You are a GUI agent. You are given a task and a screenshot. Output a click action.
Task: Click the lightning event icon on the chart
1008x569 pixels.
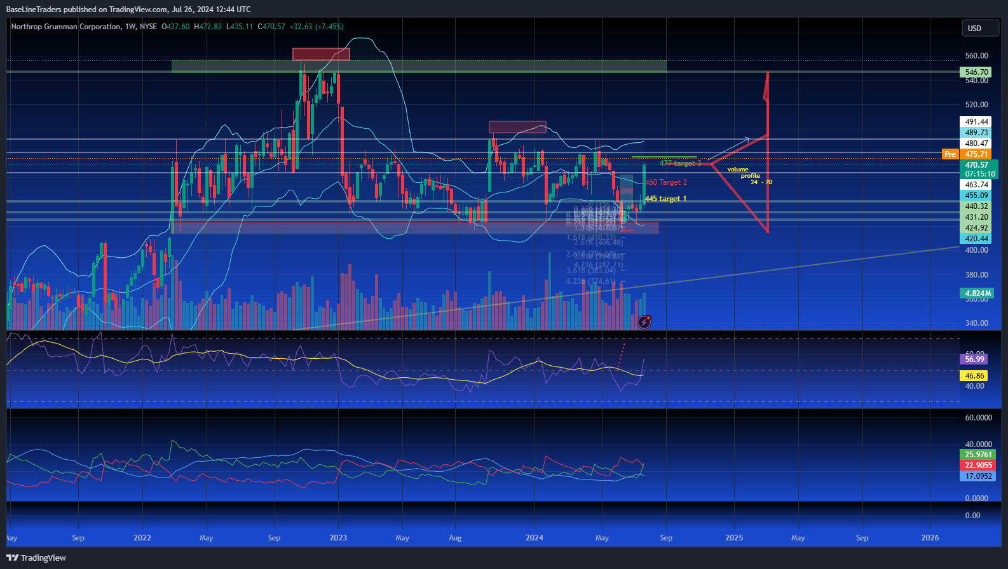tap(644, 322)
